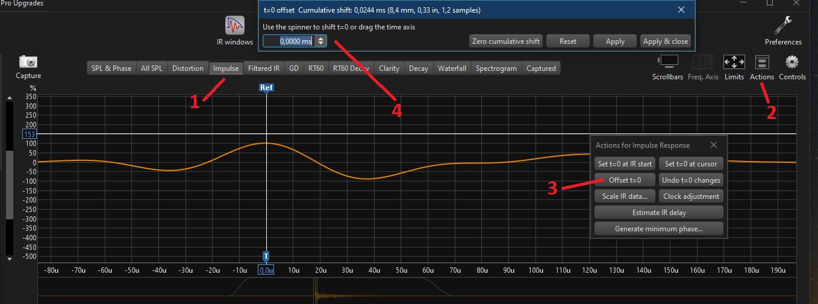Switch to the Impulse tab
This screenshot has height=304, width=818.
226,68
